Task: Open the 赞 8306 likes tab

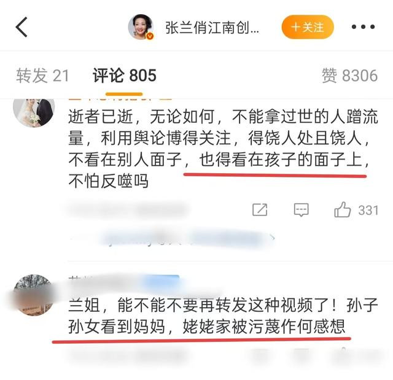Action: point(349,76)
